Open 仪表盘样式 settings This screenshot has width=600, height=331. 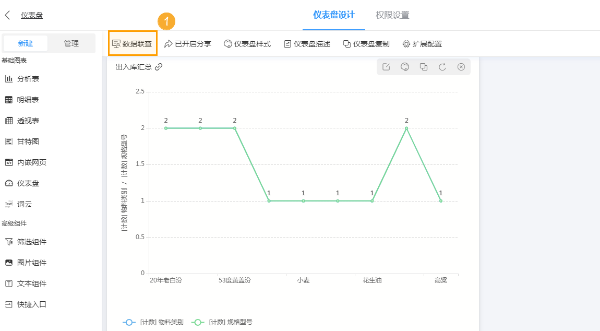click(247, 44)
